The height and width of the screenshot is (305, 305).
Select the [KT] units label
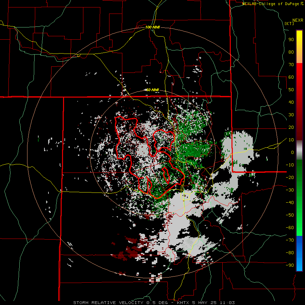click(289, 23)
